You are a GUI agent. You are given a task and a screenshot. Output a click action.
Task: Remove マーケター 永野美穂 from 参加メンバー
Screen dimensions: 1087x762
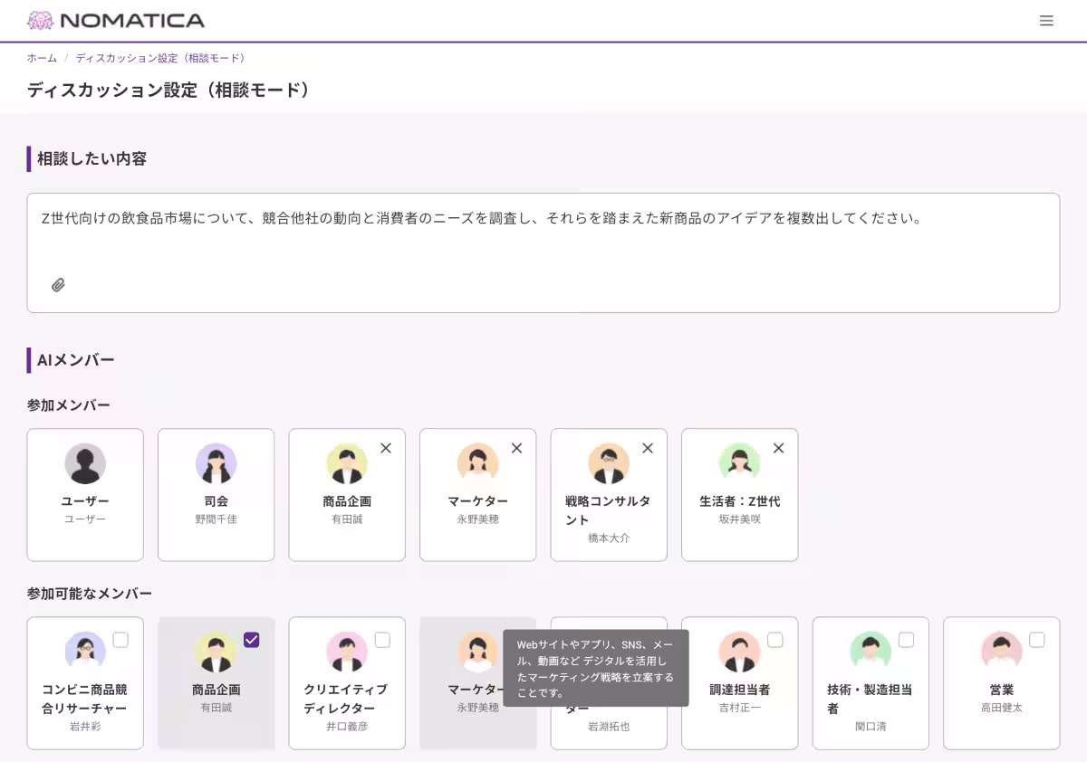point(516,447)
